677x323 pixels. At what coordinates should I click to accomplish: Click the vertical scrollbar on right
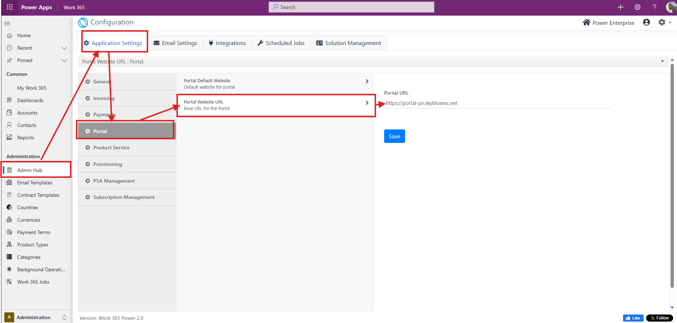(672, 176)
